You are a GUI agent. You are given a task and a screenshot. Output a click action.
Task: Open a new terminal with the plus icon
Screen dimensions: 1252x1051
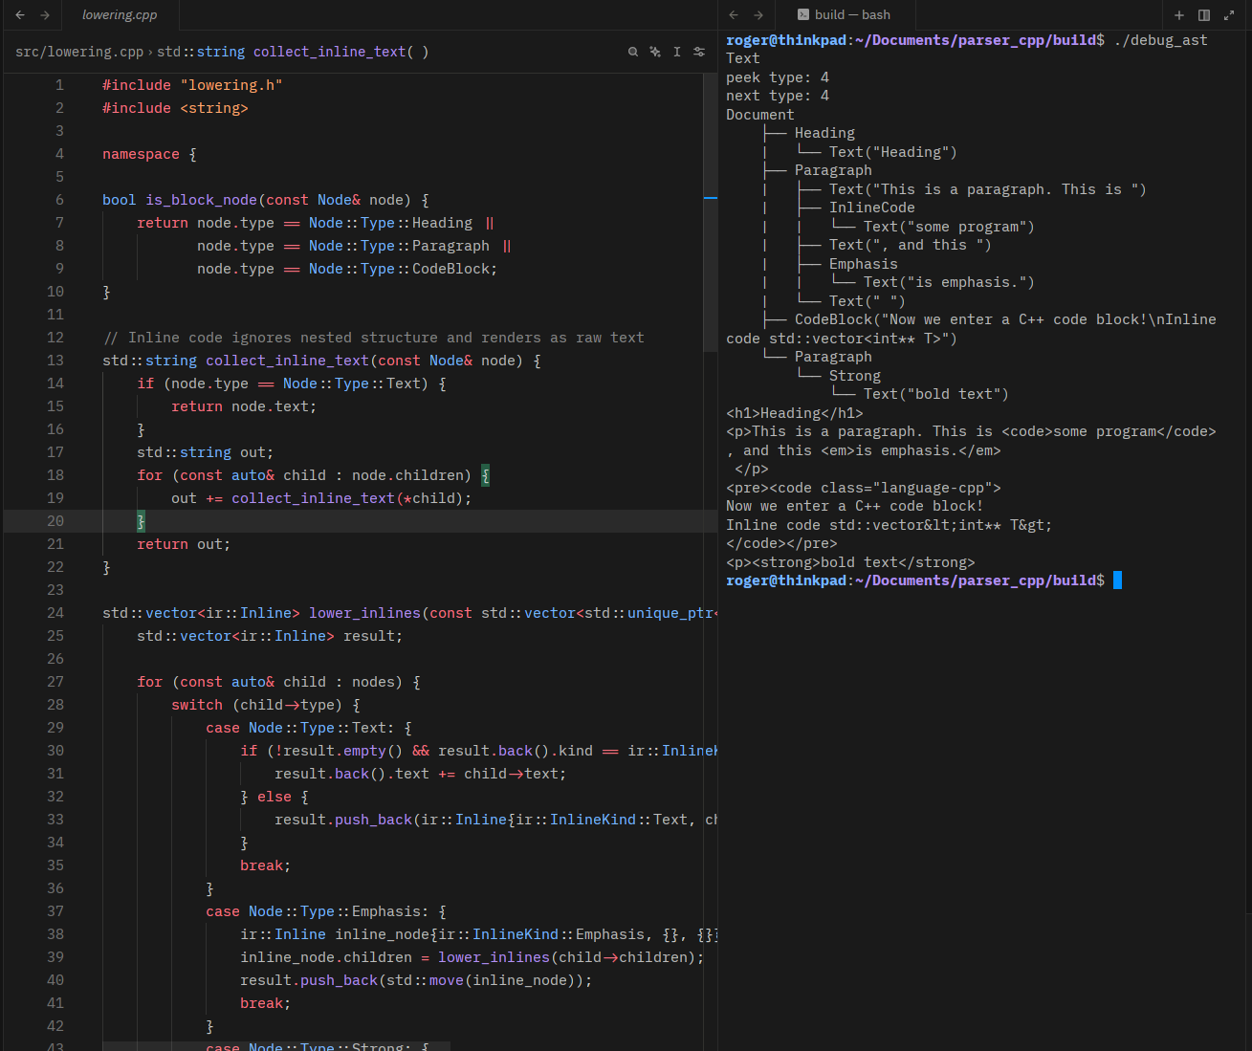click(x=1179, y=15)
